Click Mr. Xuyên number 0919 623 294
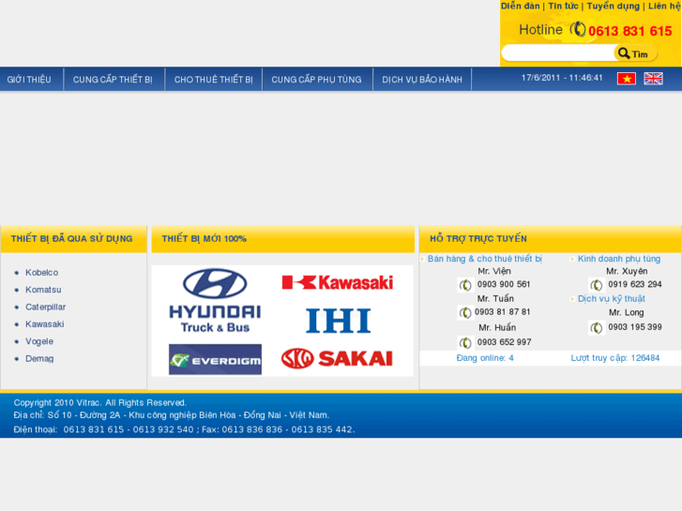Viewport: 682px width, 511px height. [x=634, y=284]
